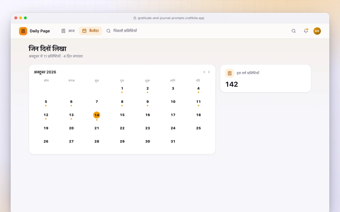Screen dimensions: 340x212
Task: Open the search magnifier in the header
Action: click(294, 31)
